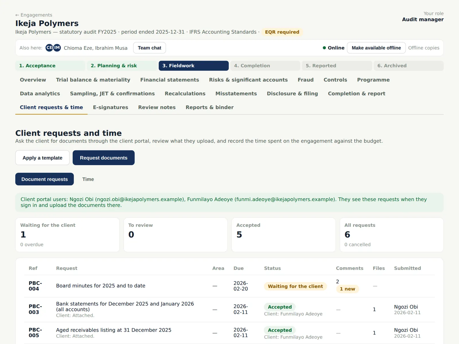Viewport: 459px width, 344px height.
Task: Go to Review notes tab
Action: pyautogui.click(x=157, y=107)
